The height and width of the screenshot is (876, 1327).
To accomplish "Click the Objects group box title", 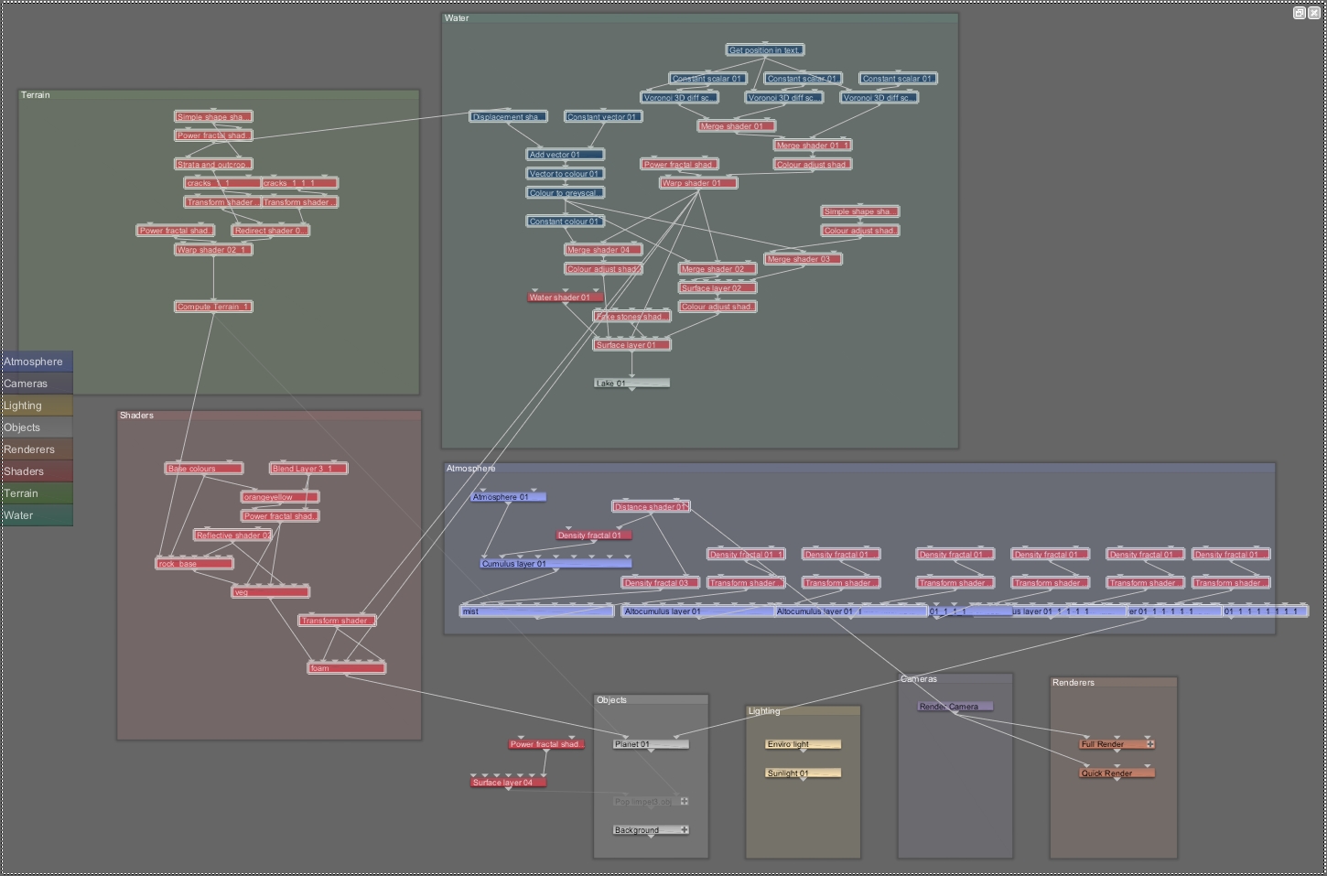I will point(611,700).
